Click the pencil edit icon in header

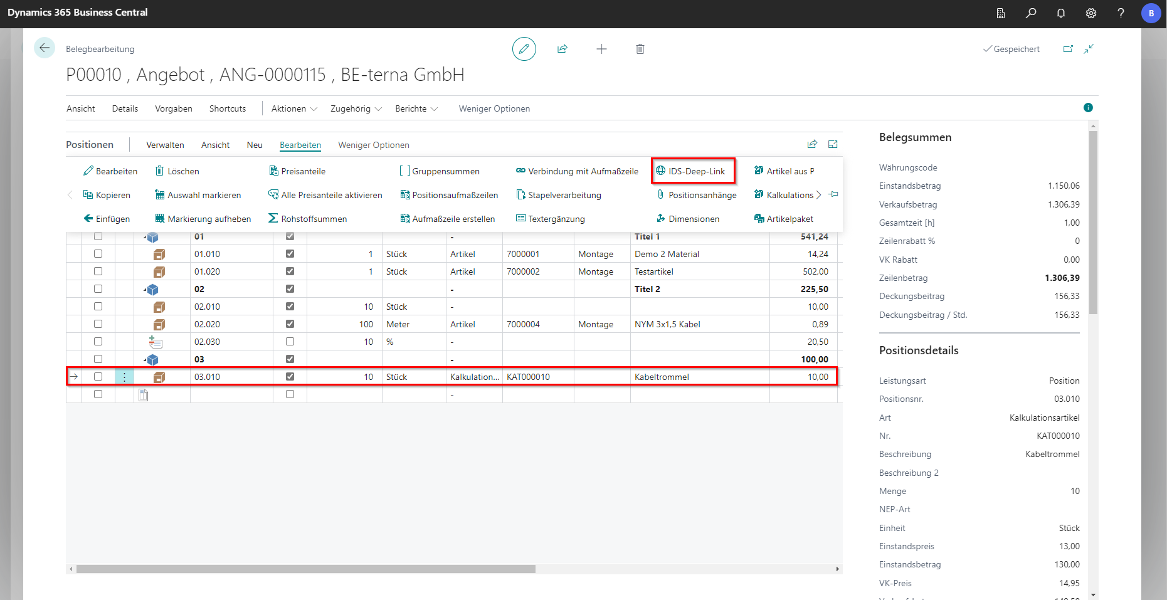tap(524, 49)
